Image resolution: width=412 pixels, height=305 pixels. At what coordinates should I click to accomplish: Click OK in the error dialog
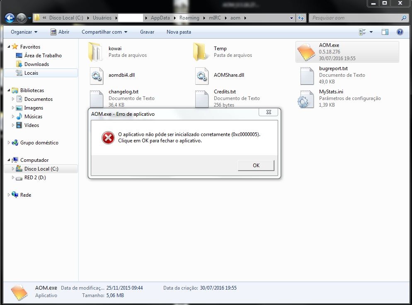pyautogui.click(x=256, y=165)
